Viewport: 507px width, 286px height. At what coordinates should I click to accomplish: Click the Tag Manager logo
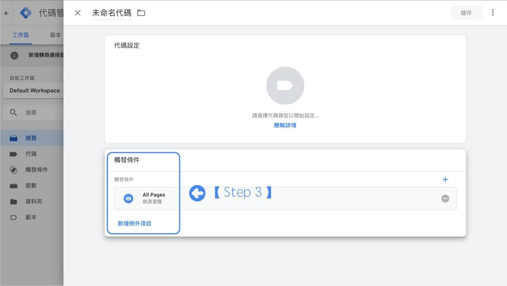click(x=26, y=13)
